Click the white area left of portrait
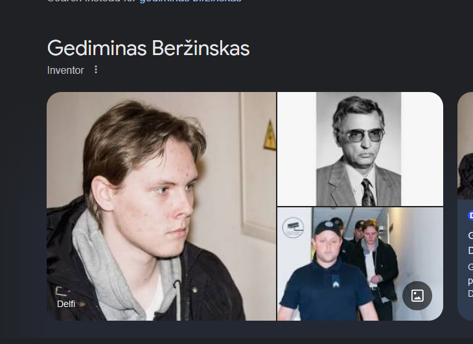The height and width of the screenshot is (344, 473). [x=297, y=149]
